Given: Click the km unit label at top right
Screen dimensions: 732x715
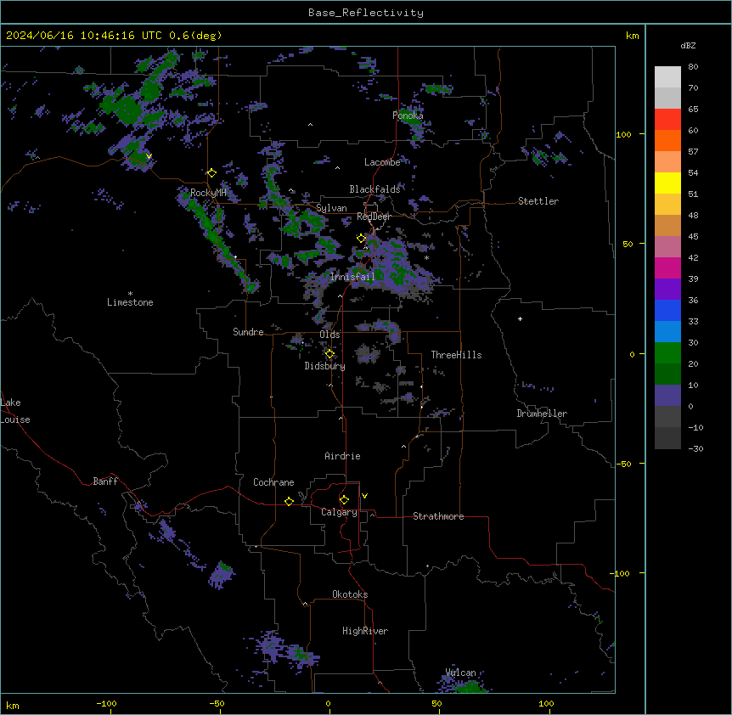Looking at the screenshot, I should [x=632, y=36].
